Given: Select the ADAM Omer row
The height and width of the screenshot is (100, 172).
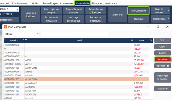Looking at the screenshot, I should pos(76,68).
